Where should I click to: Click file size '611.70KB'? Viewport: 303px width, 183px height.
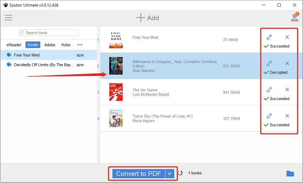tap(231, 66)
